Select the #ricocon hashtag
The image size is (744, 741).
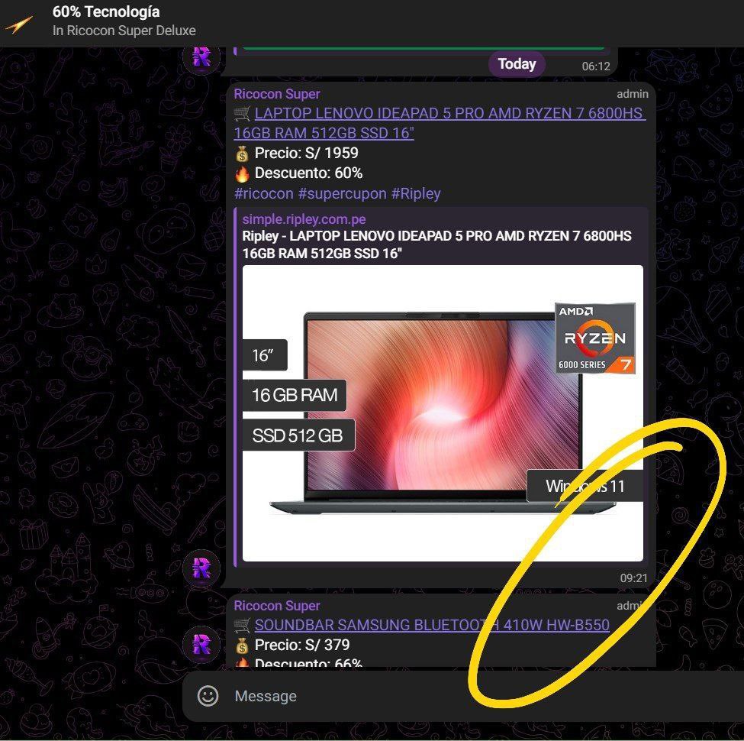point(264,193)
